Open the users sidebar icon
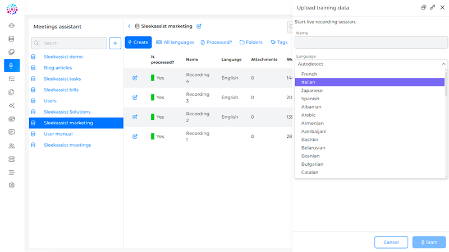449x252 pixels. 11,146
